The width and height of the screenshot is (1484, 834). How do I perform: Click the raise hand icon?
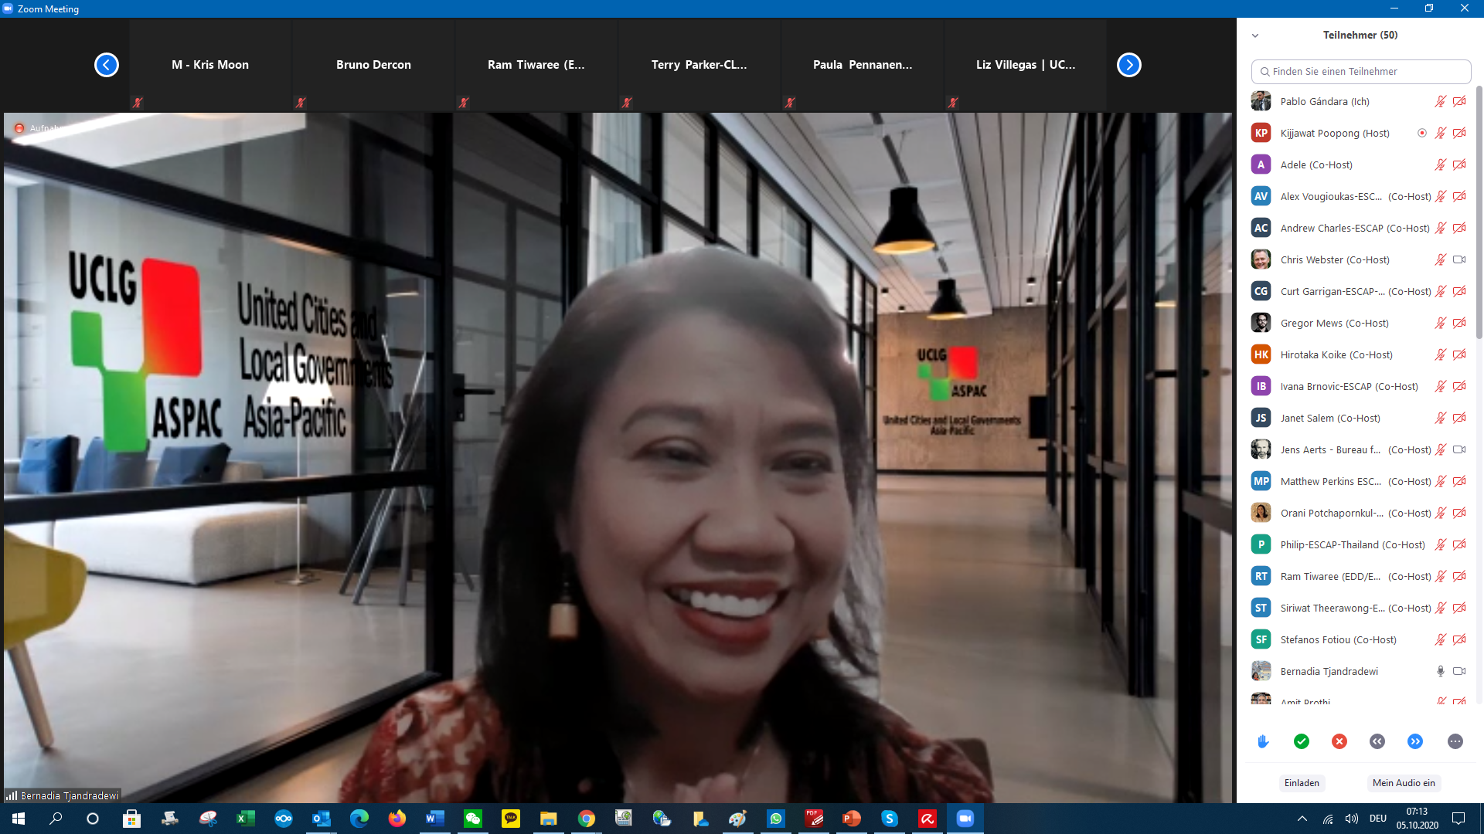point(1263,741)
